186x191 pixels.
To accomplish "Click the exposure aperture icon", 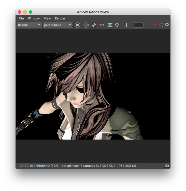I will pyautogui.click(x=117, y=25).
